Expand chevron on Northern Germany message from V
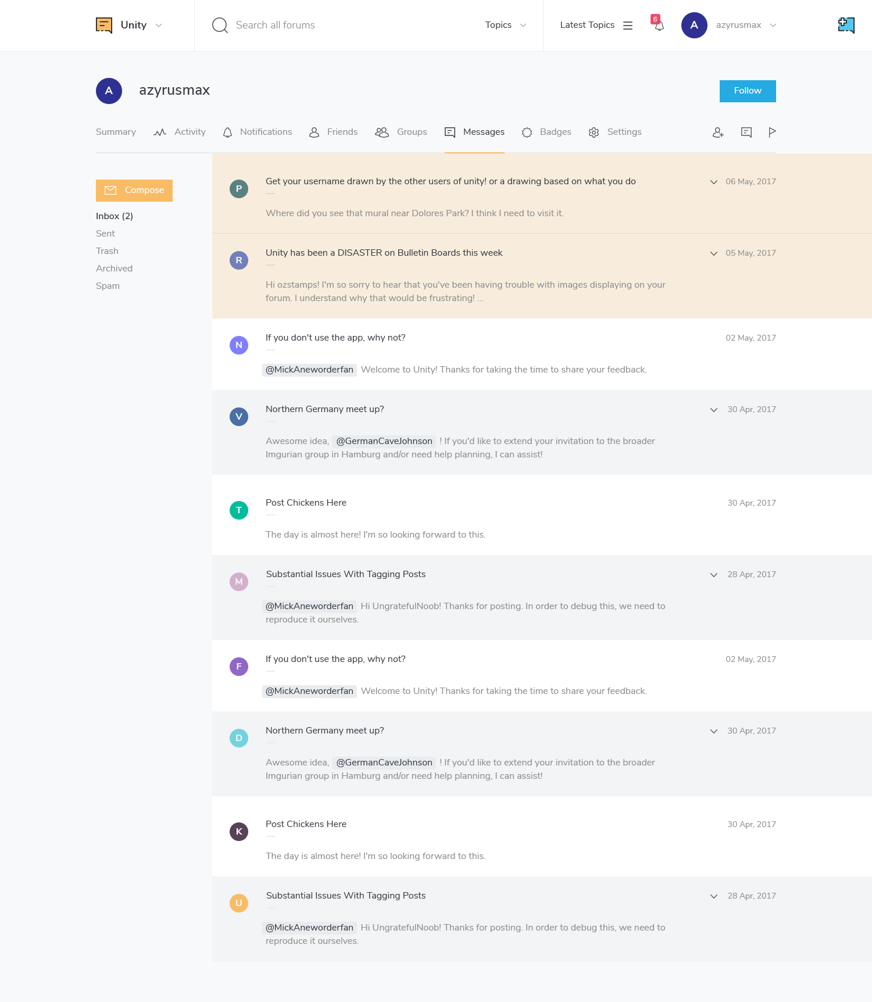The width and height of the screenshot is (872, 1002). coord(714,410)
